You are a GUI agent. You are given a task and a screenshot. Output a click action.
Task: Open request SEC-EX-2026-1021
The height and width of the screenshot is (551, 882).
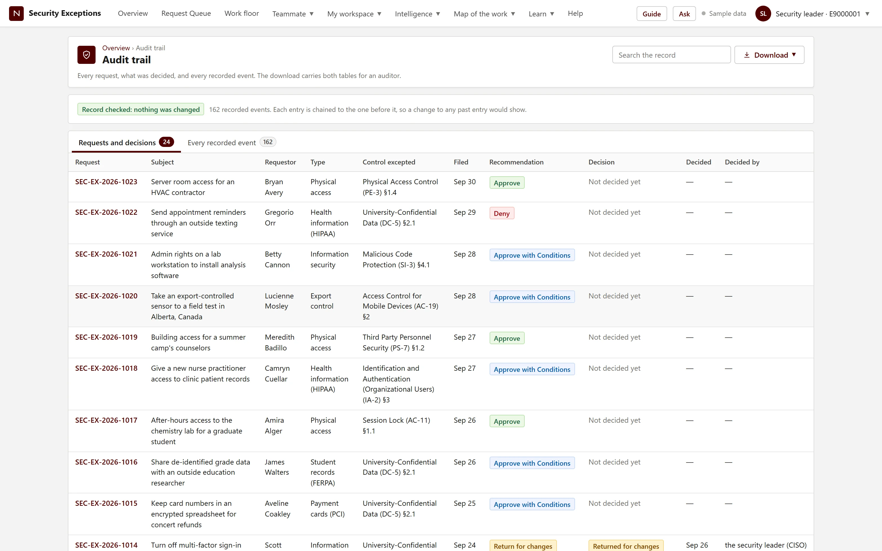click(106, 254)
